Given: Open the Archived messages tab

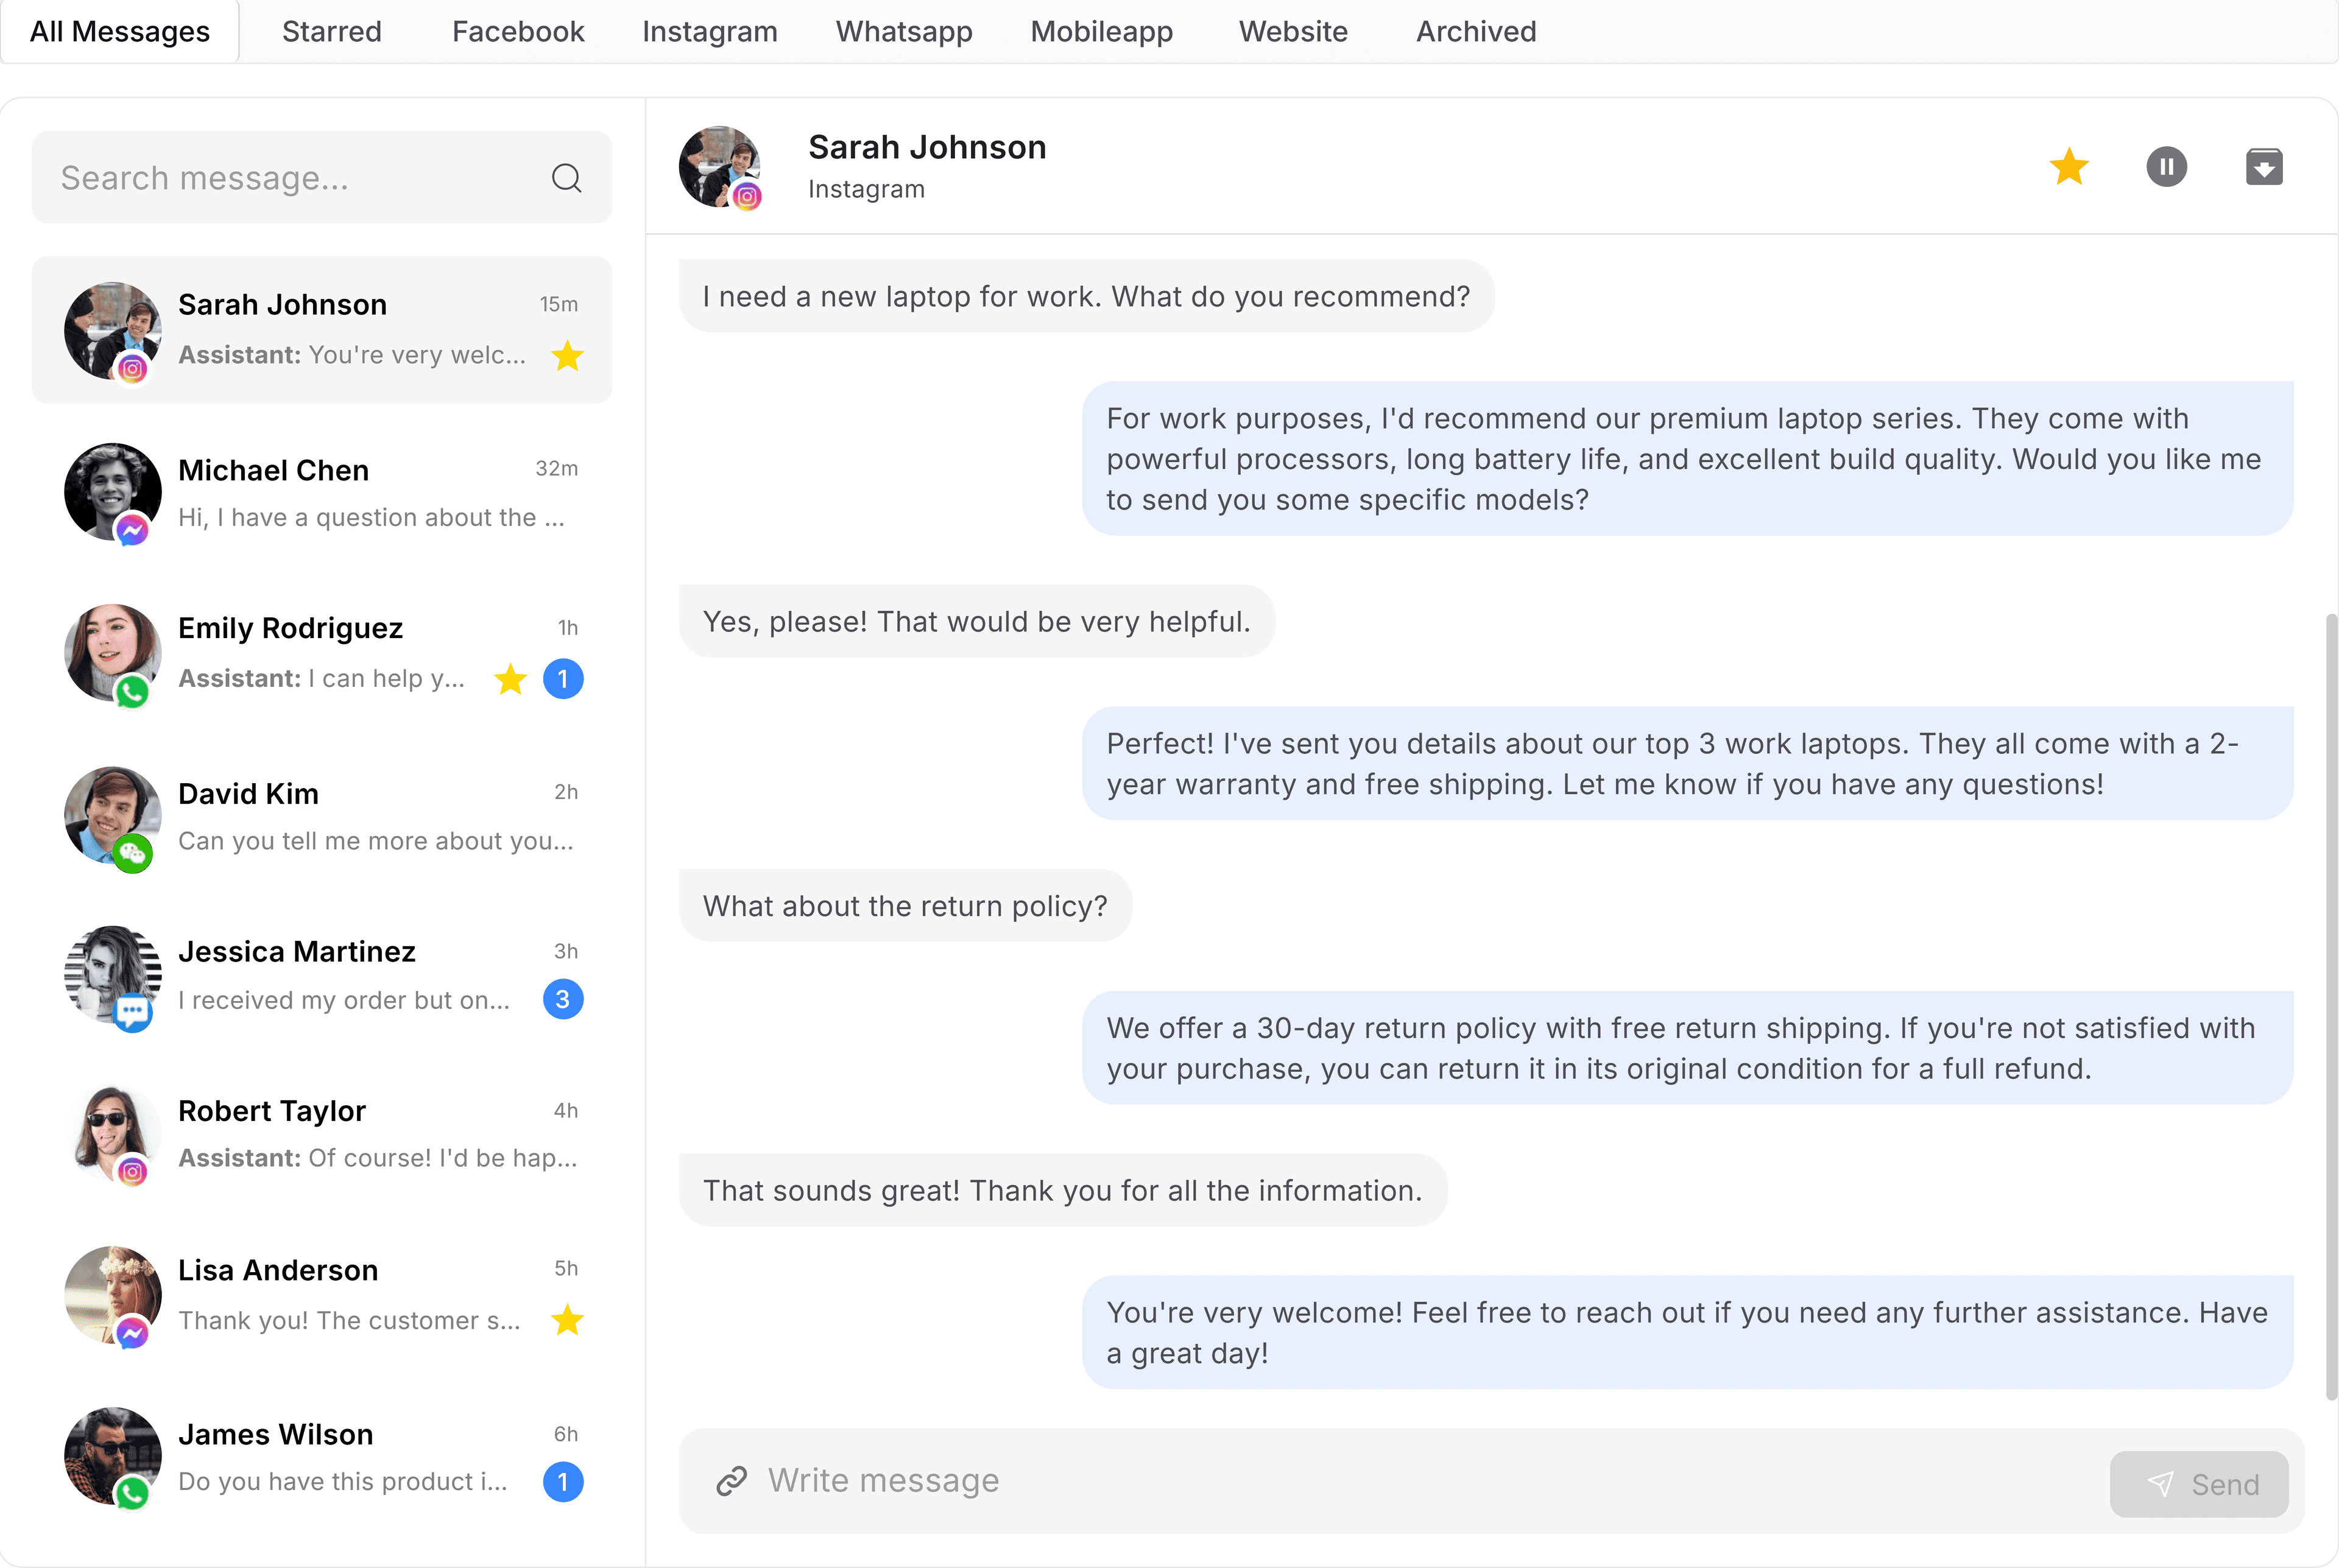Looking at the screenshot, I should [x=1476, y=31].
